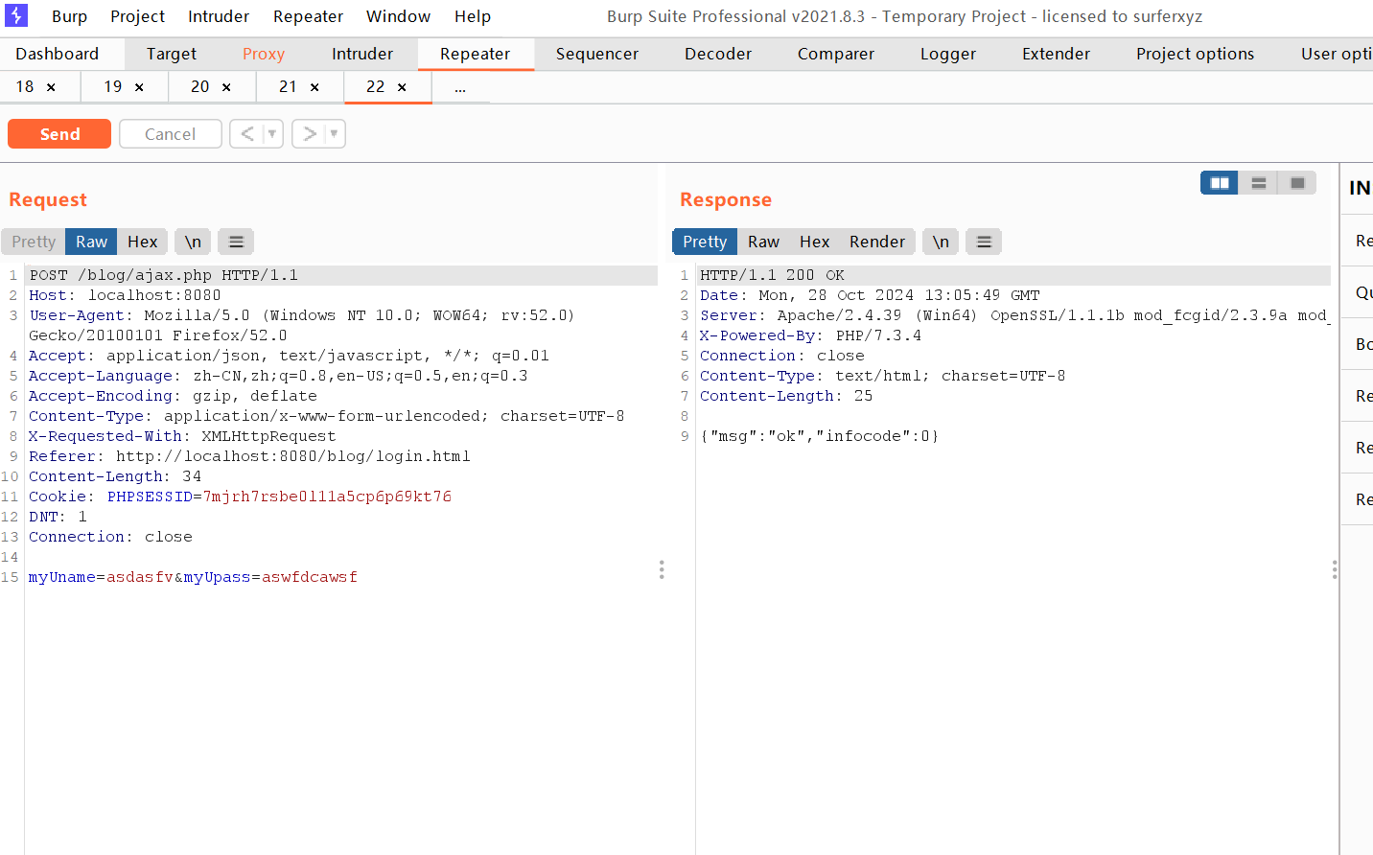Select Repeater sub-tab 20
The width and height of the screenshot is (1373, 855).
[x=200, y=87]
